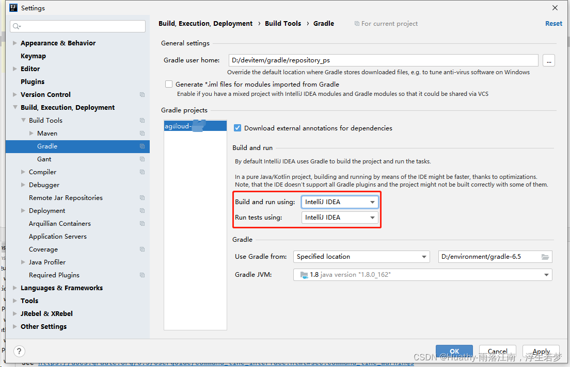
Task: Click the IntelliJ IDEA logo in title bar
Action: [13, 8]
